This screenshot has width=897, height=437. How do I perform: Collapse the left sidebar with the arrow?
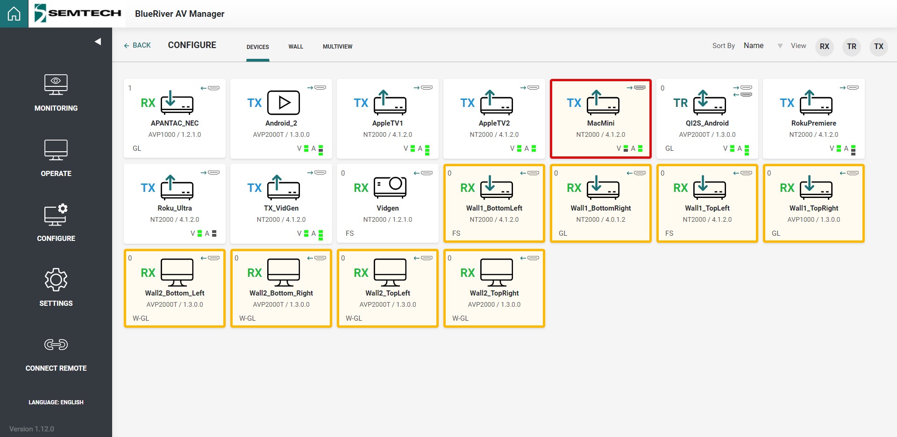tap(98, 41)
